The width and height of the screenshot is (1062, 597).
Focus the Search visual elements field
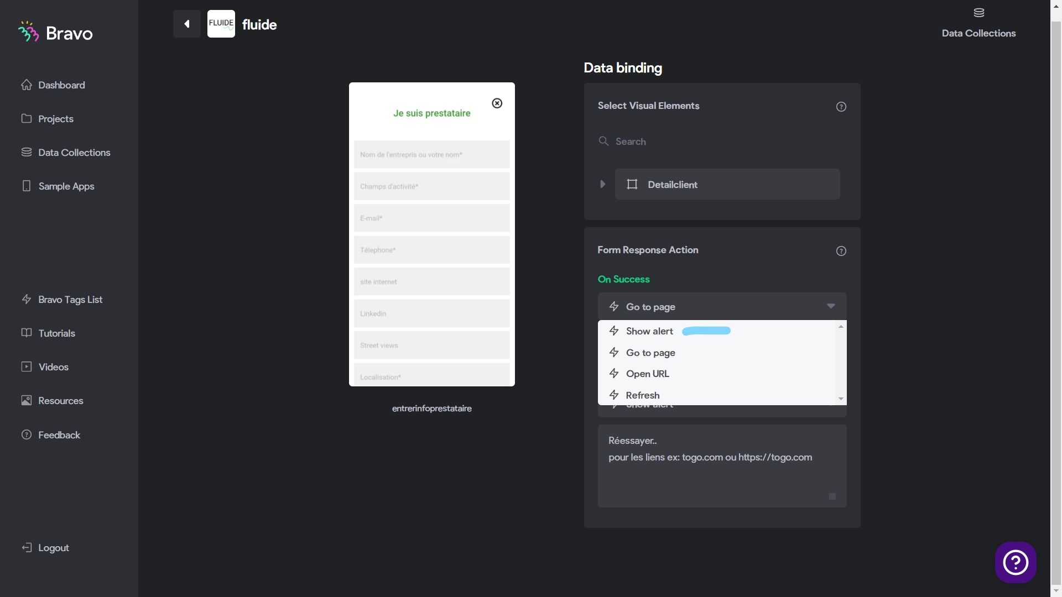tap(722, 142)
